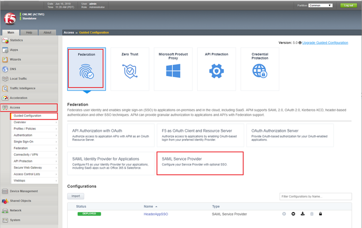Open API Protection sidebar menu item
This screenshot has height=228, width=362.
coord(34,161)
